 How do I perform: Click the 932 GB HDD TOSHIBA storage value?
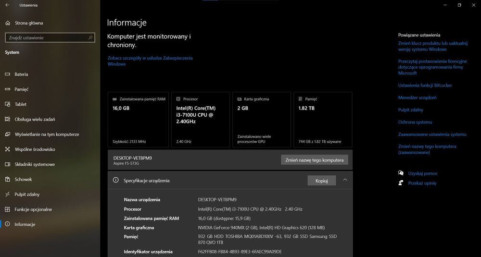[267, 240]
